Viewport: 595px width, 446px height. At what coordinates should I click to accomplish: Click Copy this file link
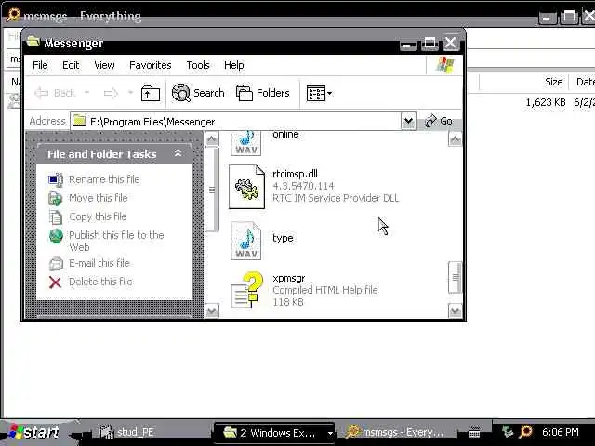click(98, 216)
